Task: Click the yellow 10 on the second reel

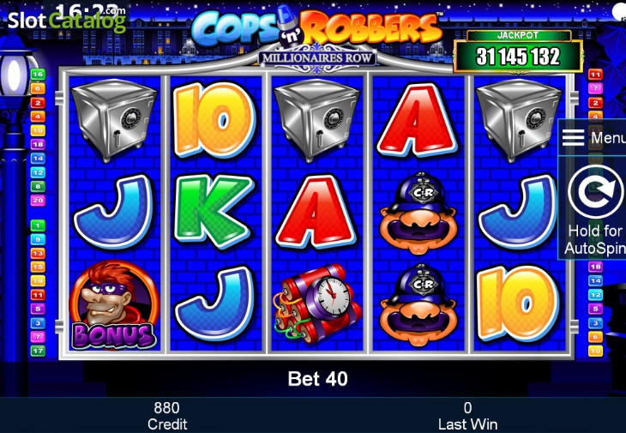Action: [214, 120]
